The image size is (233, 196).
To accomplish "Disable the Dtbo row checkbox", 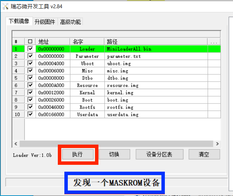I will [30, 78].
